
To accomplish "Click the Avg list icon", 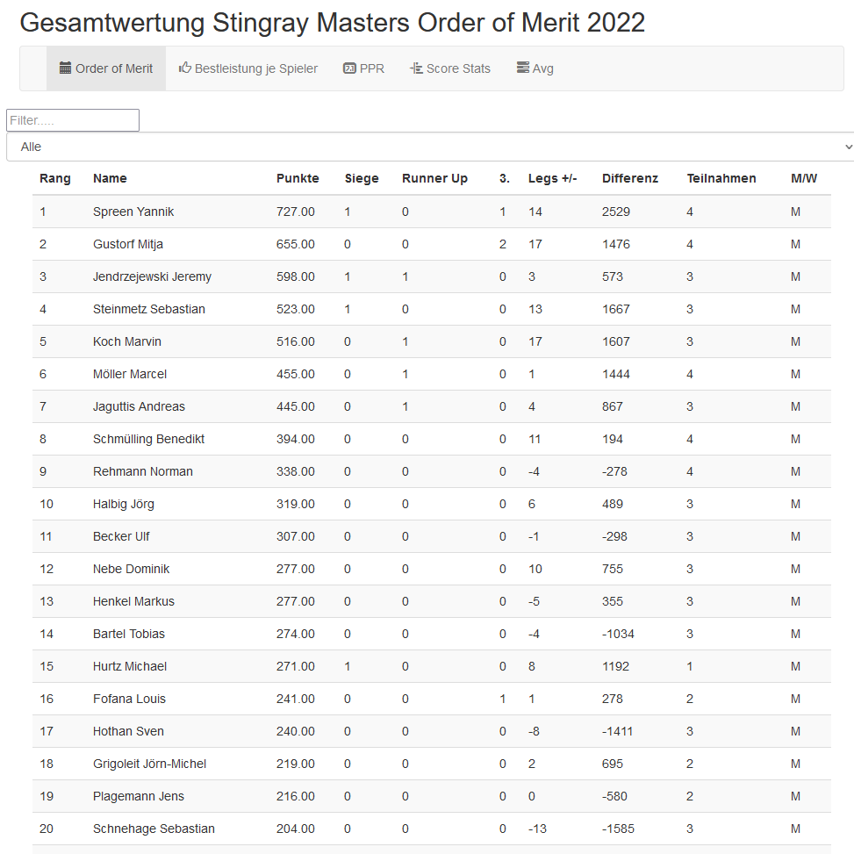I will click(523, 68).
